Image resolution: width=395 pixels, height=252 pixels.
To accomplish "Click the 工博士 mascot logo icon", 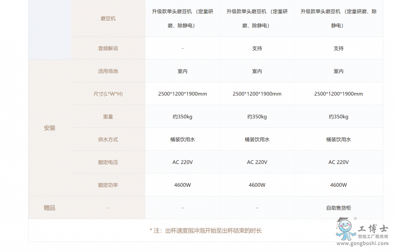I will coord(345,230).
